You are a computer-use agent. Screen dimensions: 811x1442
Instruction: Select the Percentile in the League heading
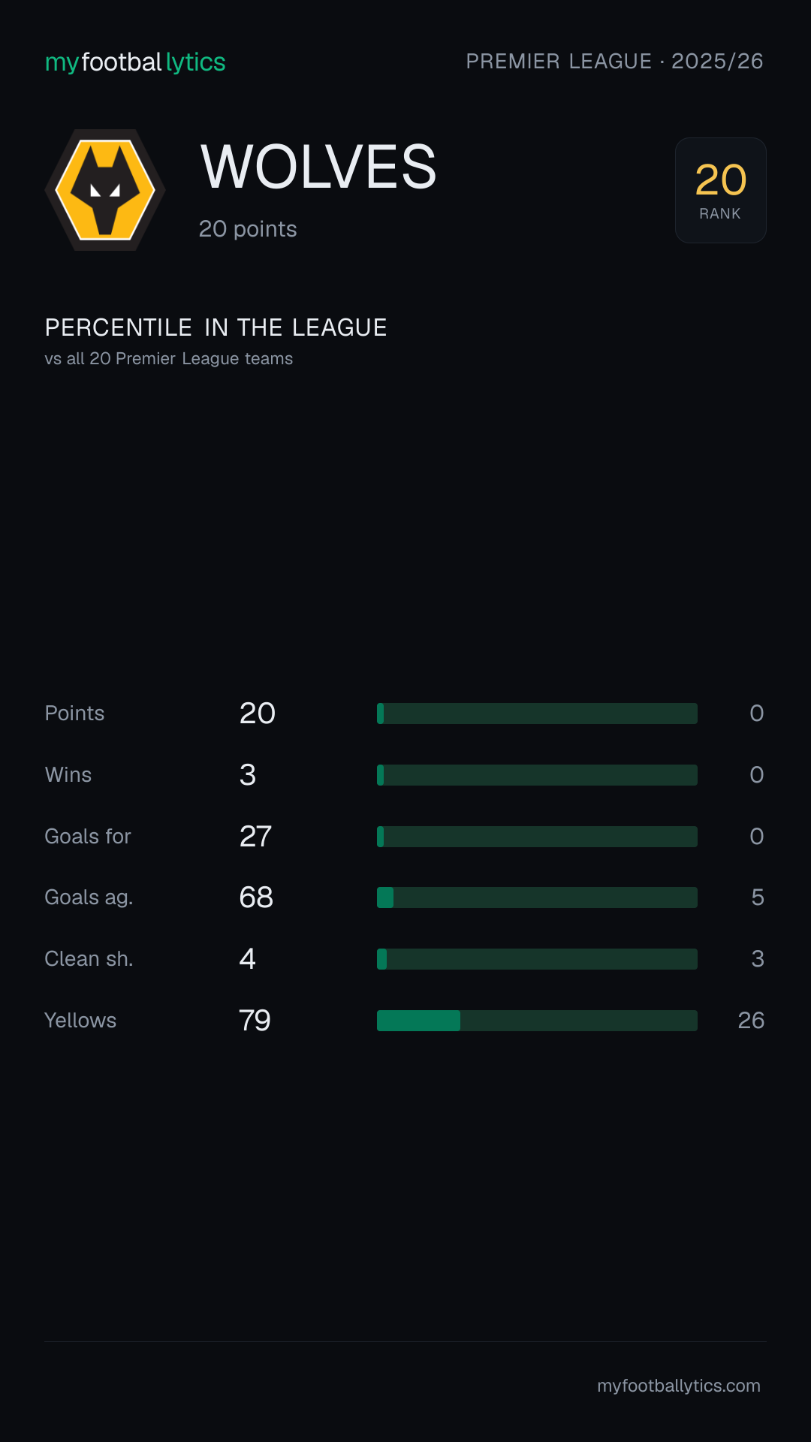tap(216, 327)
